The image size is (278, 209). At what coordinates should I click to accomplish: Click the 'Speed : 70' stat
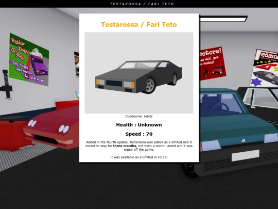(x=139, y=134)
